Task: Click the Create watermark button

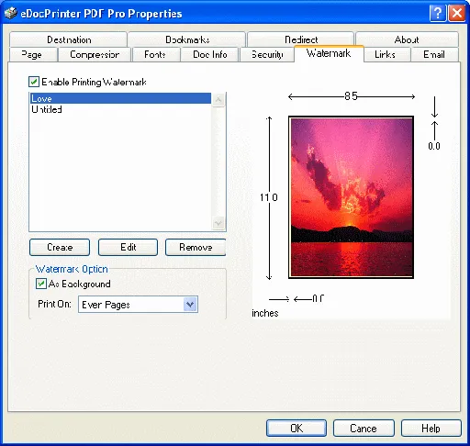Action: click(x=60, y=247)
